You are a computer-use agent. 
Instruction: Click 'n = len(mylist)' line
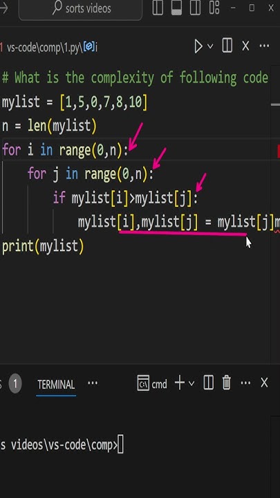(x=49, y=126)
